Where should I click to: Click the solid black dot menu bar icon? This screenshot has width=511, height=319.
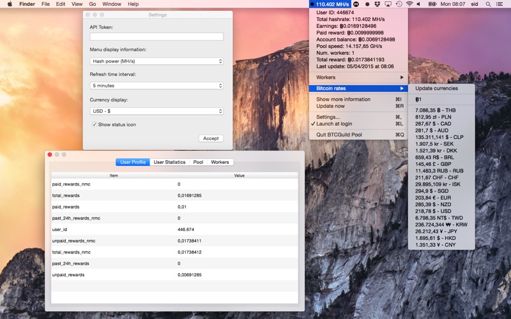pos(367,4)
